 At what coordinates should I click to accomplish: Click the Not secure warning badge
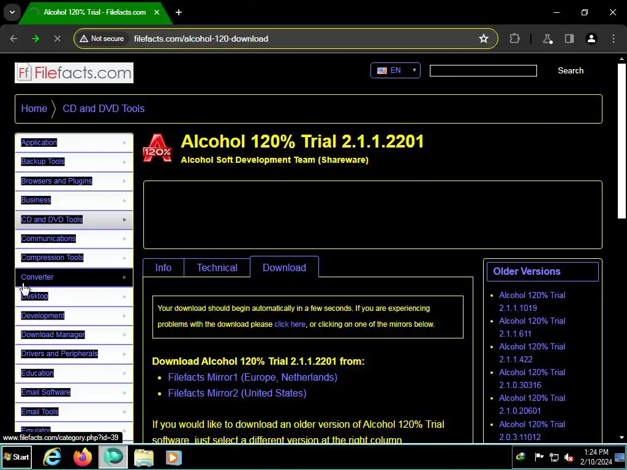(x=102, y=39)
